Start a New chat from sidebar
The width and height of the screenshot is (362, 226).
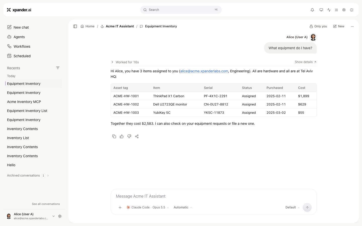(18, 27)
